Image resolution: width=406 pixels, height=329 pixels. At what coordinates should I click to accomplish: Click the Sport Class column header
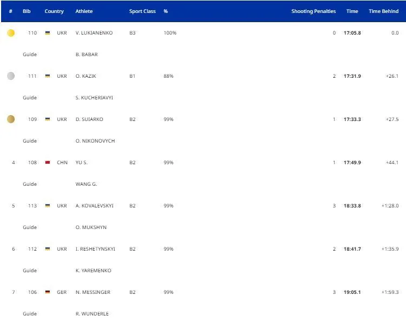click(142, 11)
